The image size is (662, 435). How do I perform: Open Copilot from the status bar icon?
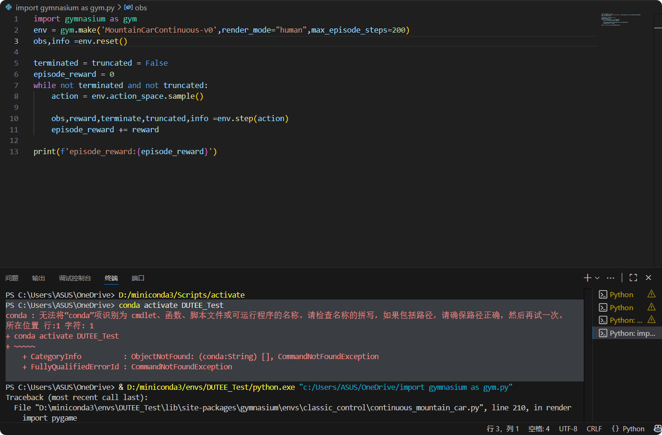pos(656,428)
